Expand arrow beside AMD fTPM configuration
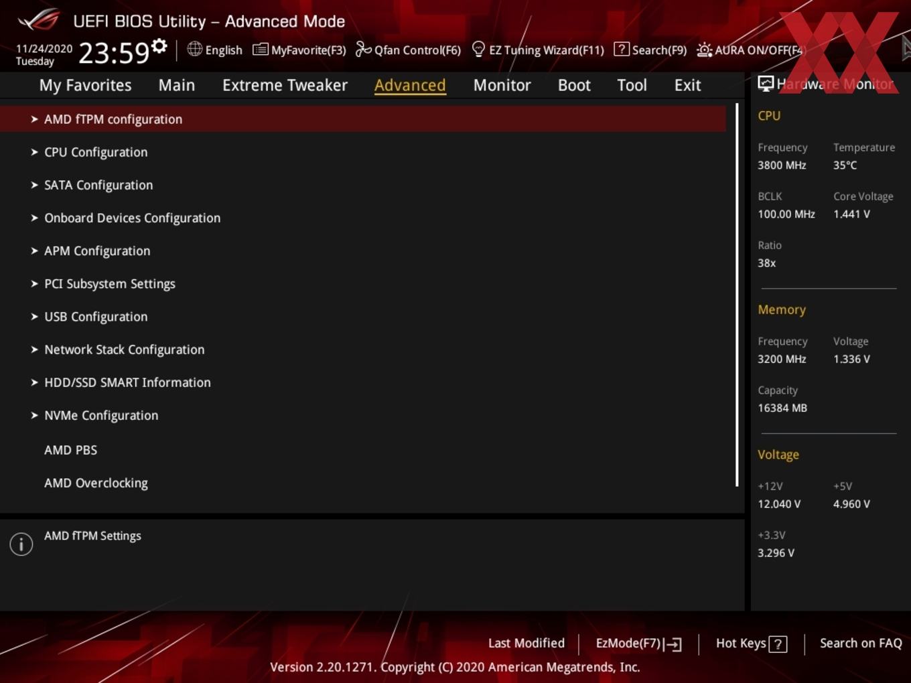The width and height of the screenshot is (911, 683). (34, 119)
